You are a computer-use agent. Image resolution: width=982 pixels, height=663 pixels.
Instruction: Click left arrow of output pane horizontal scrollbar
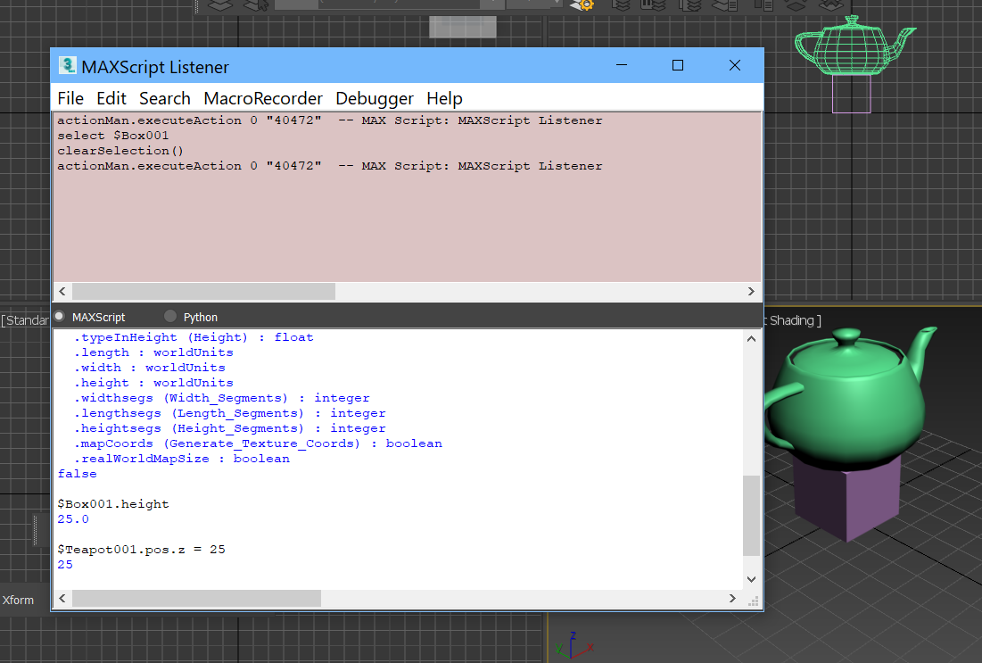coord(62,599)
